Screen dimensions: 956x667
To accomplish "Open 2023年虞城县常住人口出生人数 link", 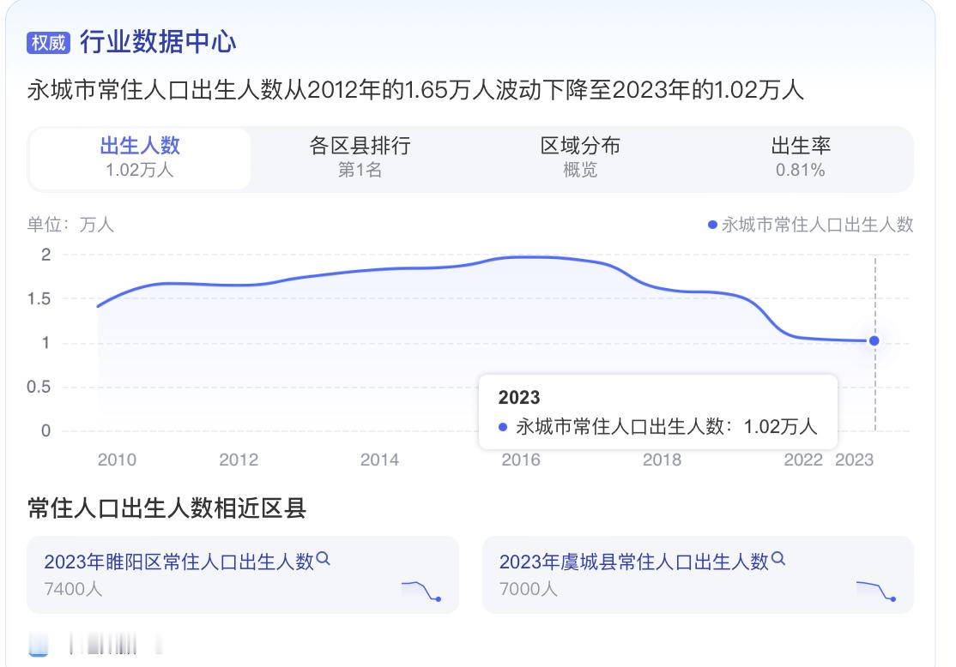I will click(x=633, y=562).
